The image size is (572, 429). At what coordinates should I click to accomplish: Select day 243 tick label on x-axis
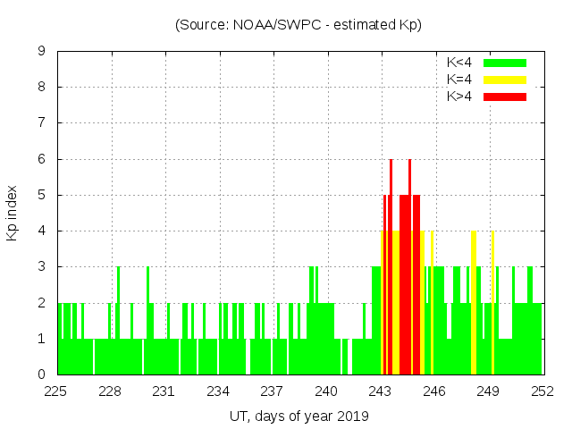pos(381,391)
